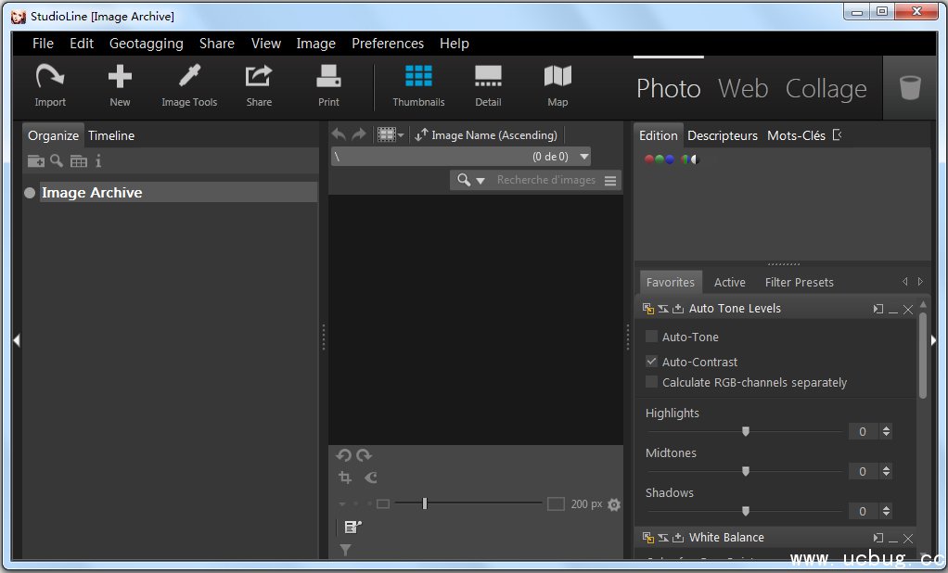The height and width of the screenshot is (573, 948).
Task: Enable the Auto-Tone checkbox
Action: [x=652, y=337]
